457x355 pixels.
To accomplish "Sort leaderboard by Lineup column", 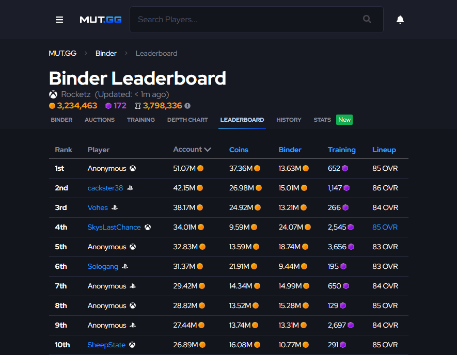I will 384,150.
